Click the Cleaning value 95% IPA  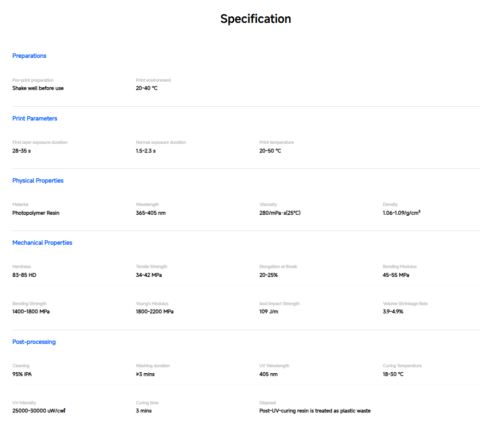tap(22, 374)
